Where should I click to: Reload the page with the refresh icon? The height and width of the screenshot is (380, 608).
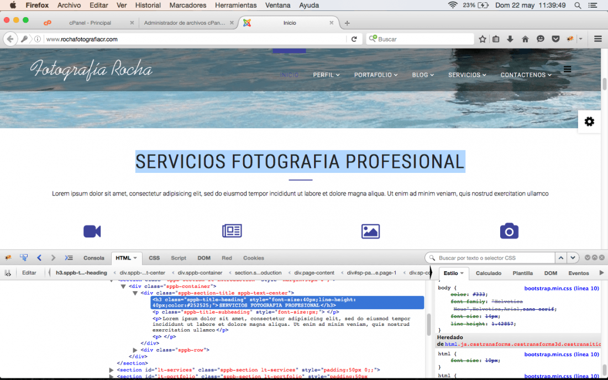point(354,39)
